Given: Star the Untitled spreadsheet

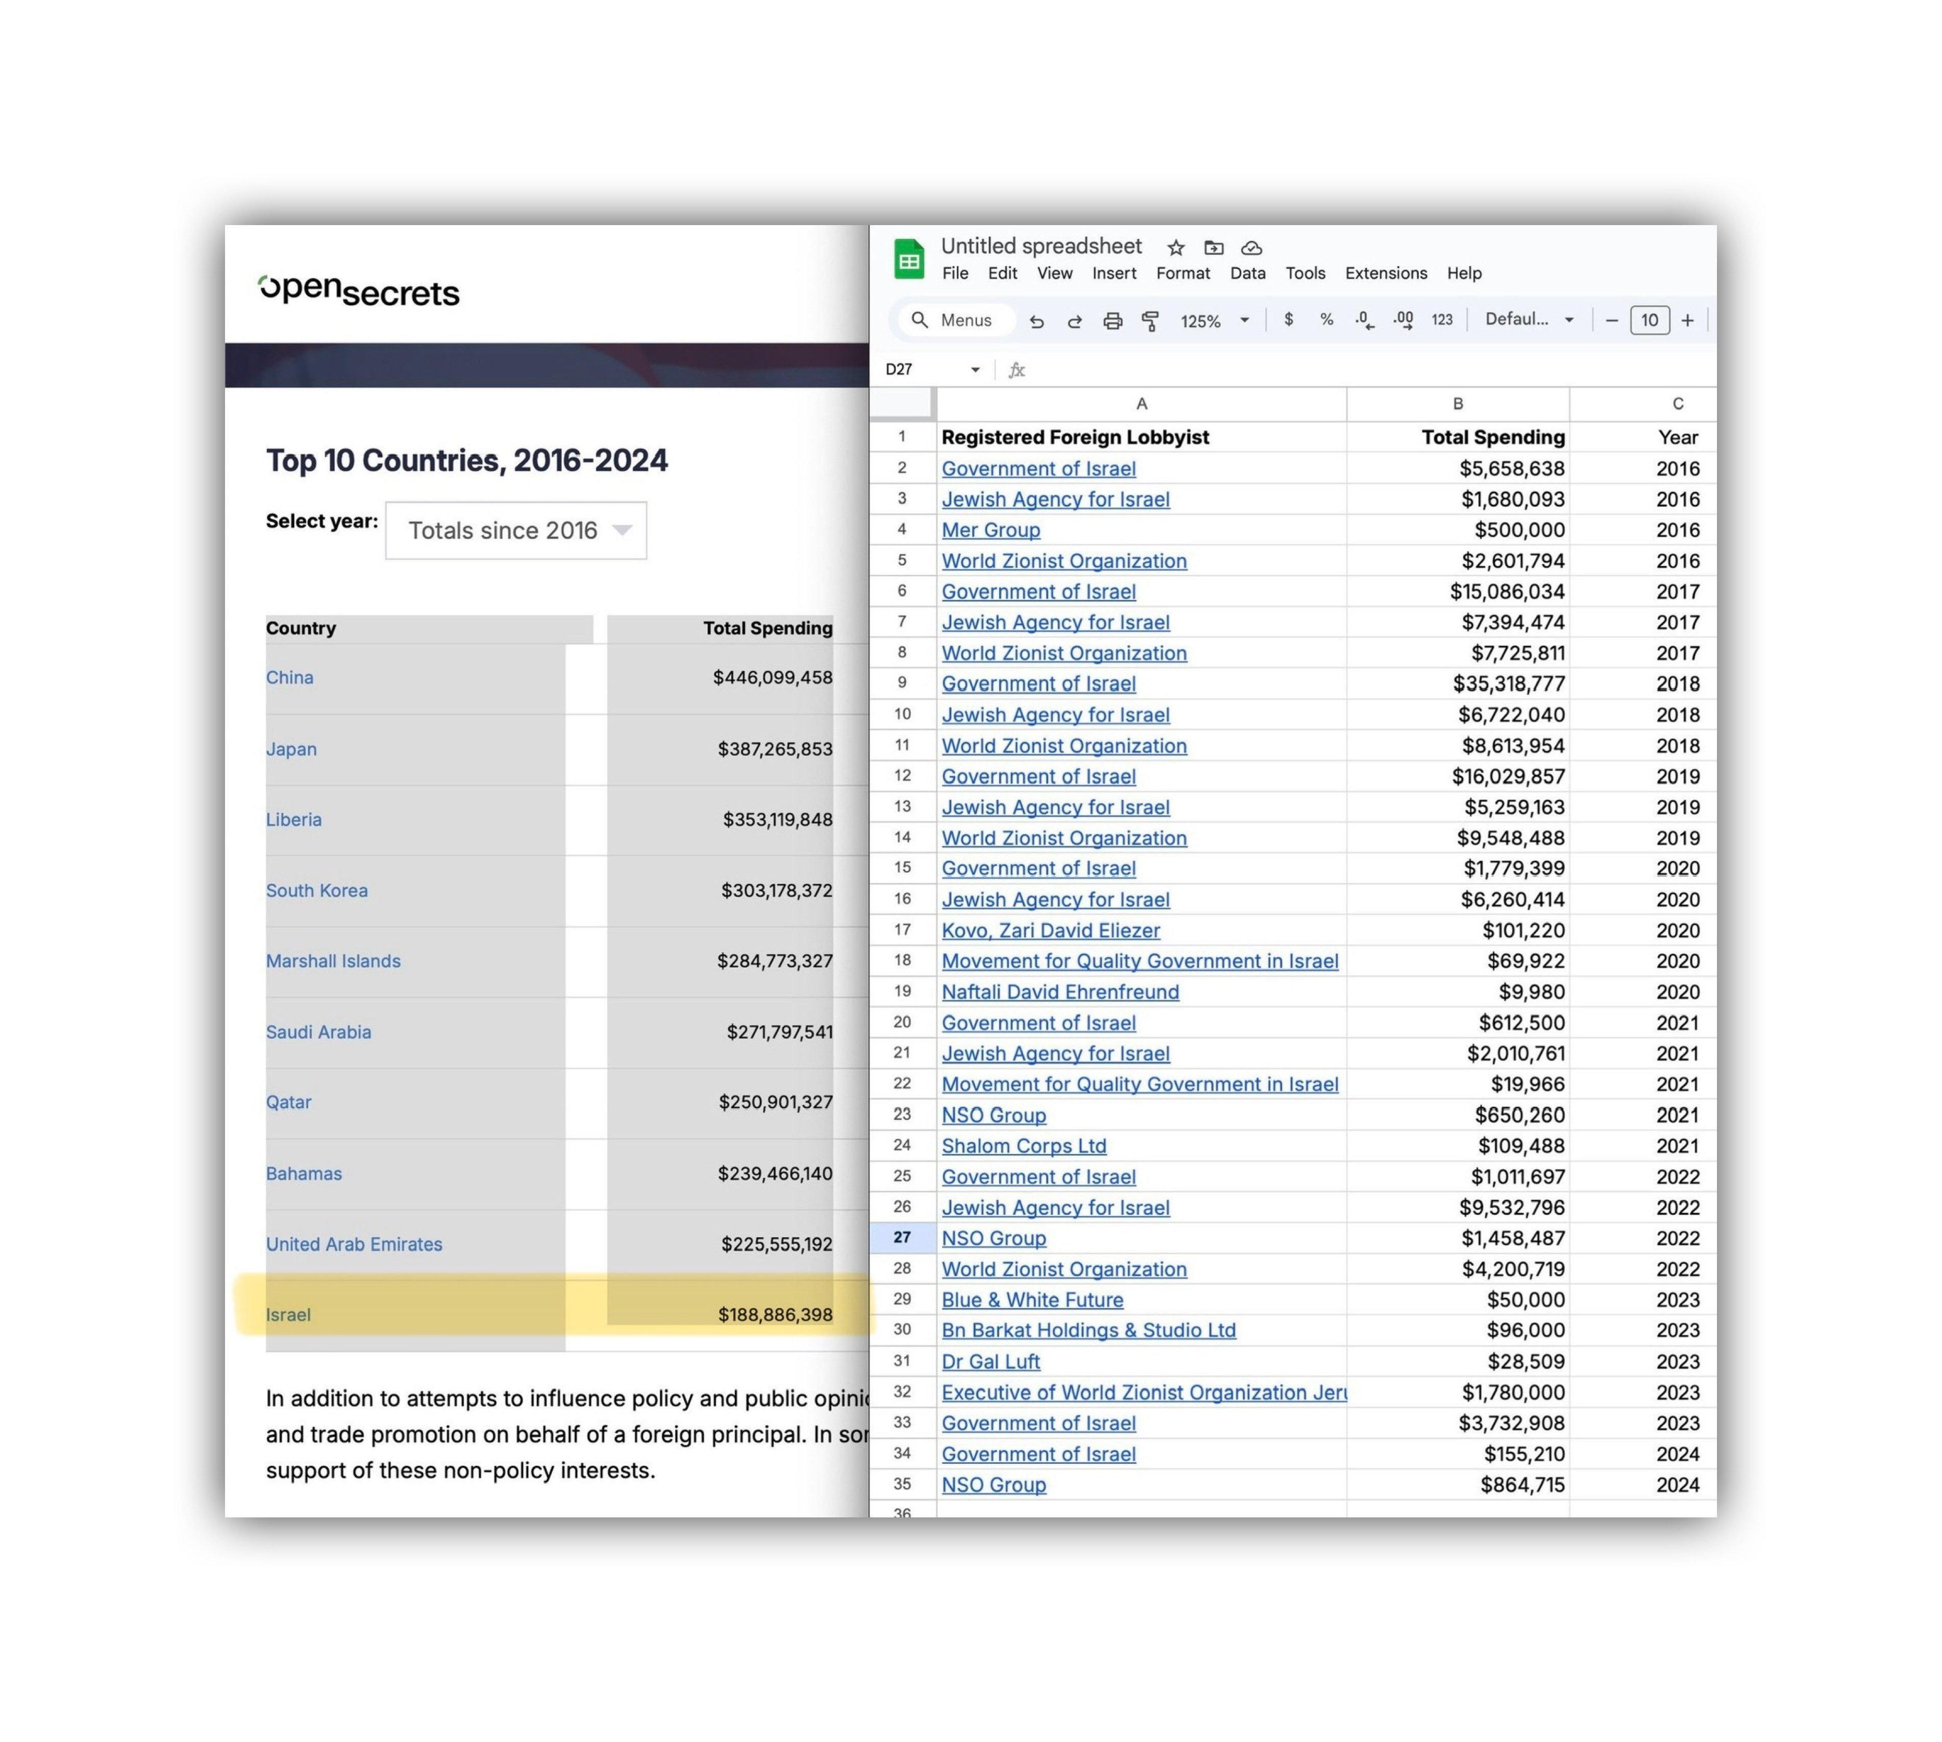Looking at the screenshot, I should click(x=1176, y=248).
